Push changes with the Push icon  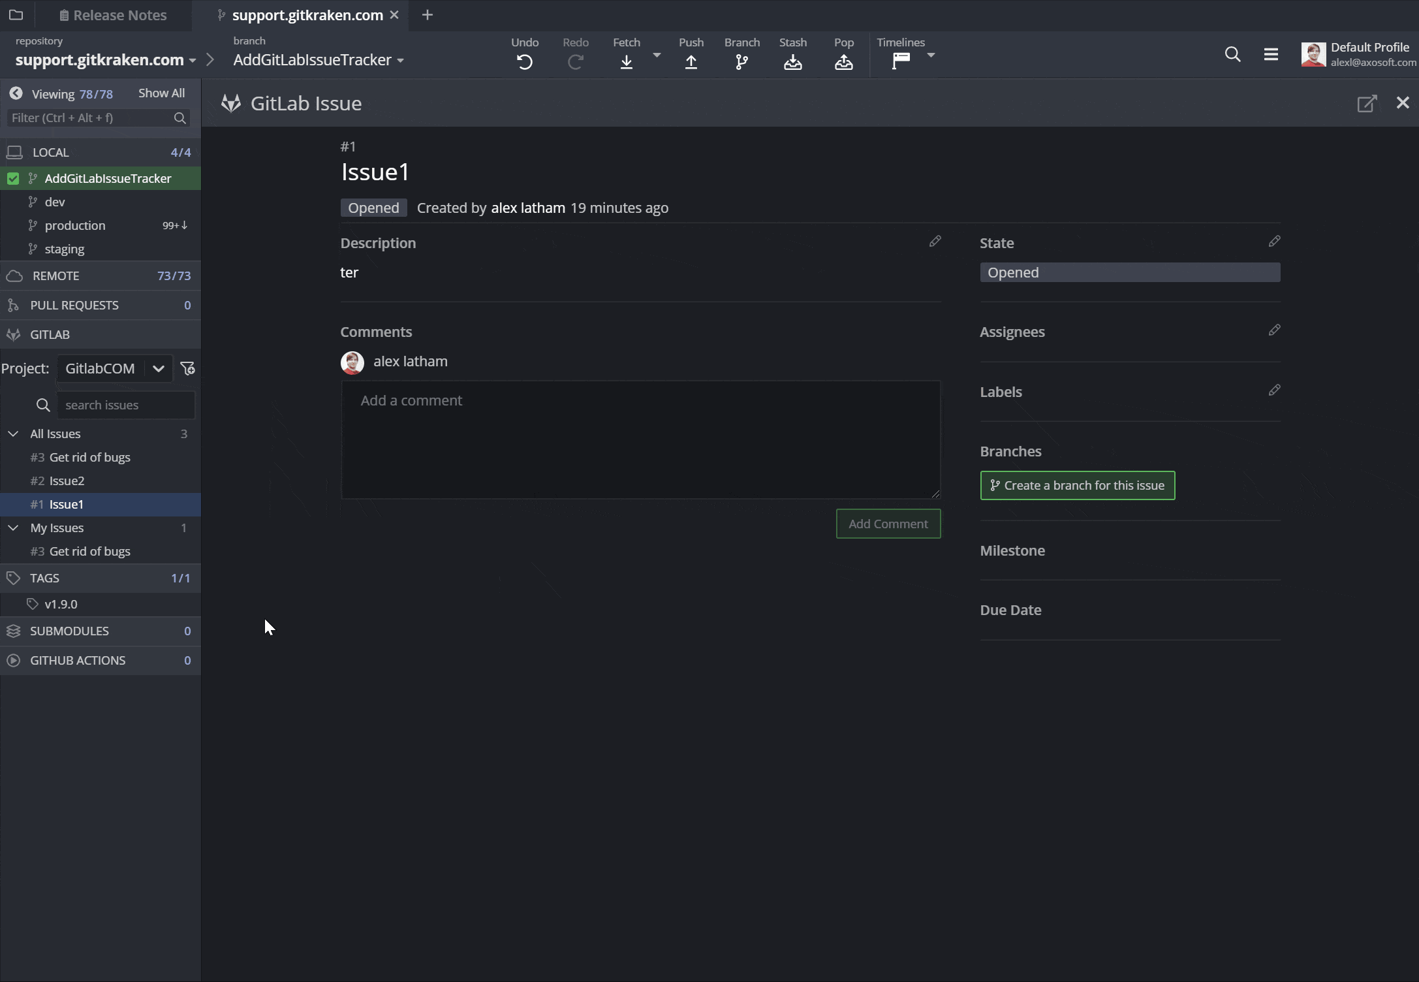tap(691, 62)
